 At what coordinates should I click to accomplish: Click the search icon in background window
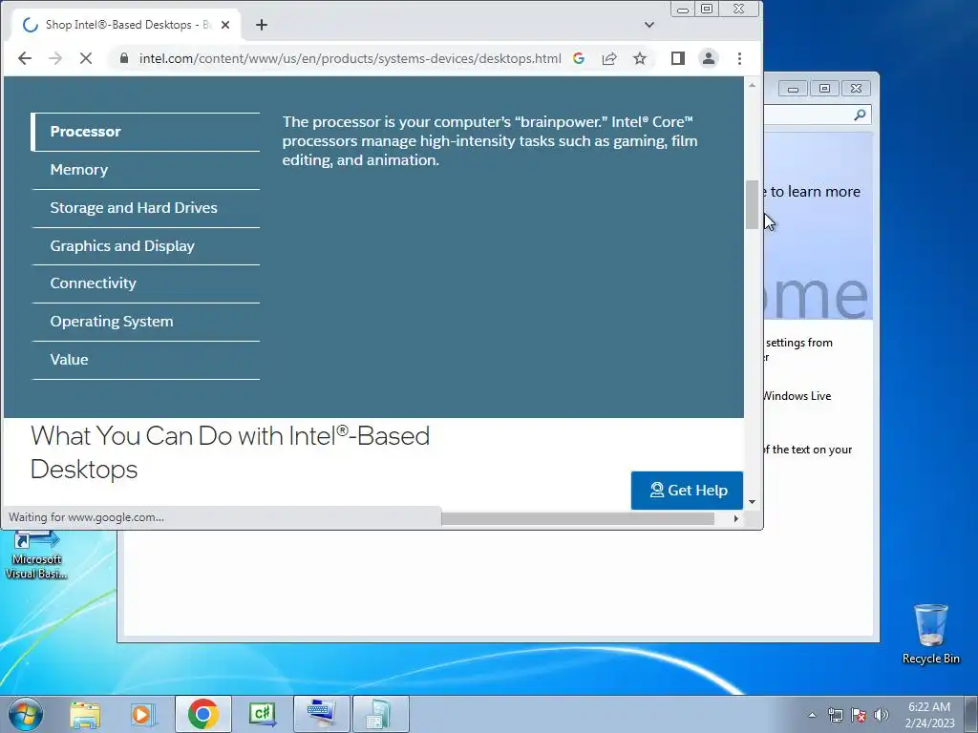pos(860,115)
